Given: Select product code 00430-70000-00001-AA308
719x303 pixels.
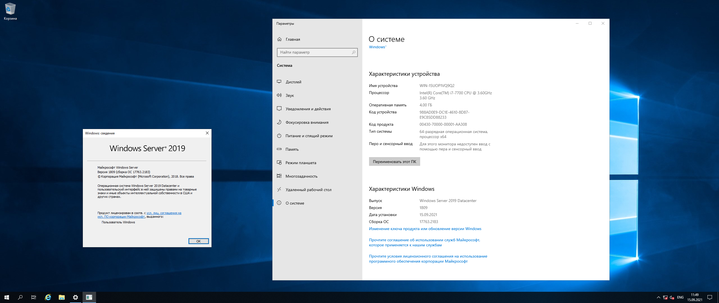Looking at the screenshot, I should pyautogui.click(x=443, y=124).
